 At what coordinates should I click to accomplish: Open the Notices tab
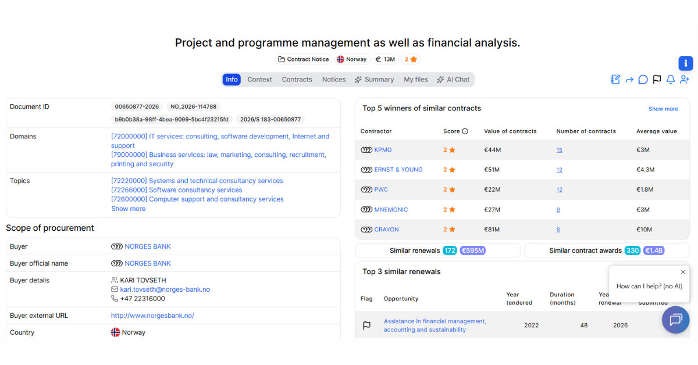point(334,80)
